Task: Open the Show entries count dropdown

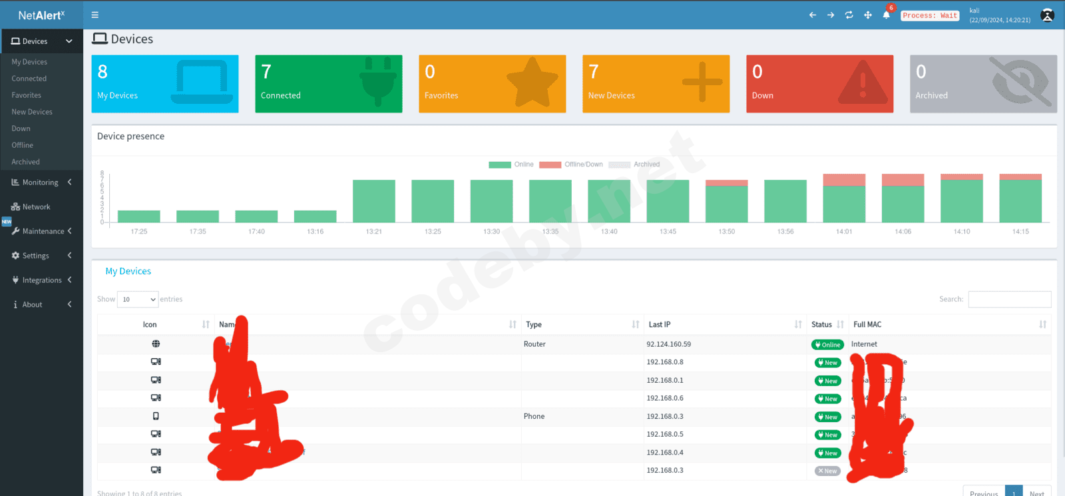Action: [138, 300]
